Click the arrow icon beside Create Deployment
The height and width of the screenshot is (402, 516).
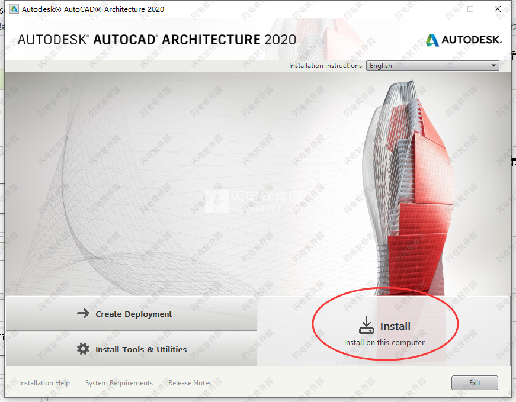pos(83,313)
